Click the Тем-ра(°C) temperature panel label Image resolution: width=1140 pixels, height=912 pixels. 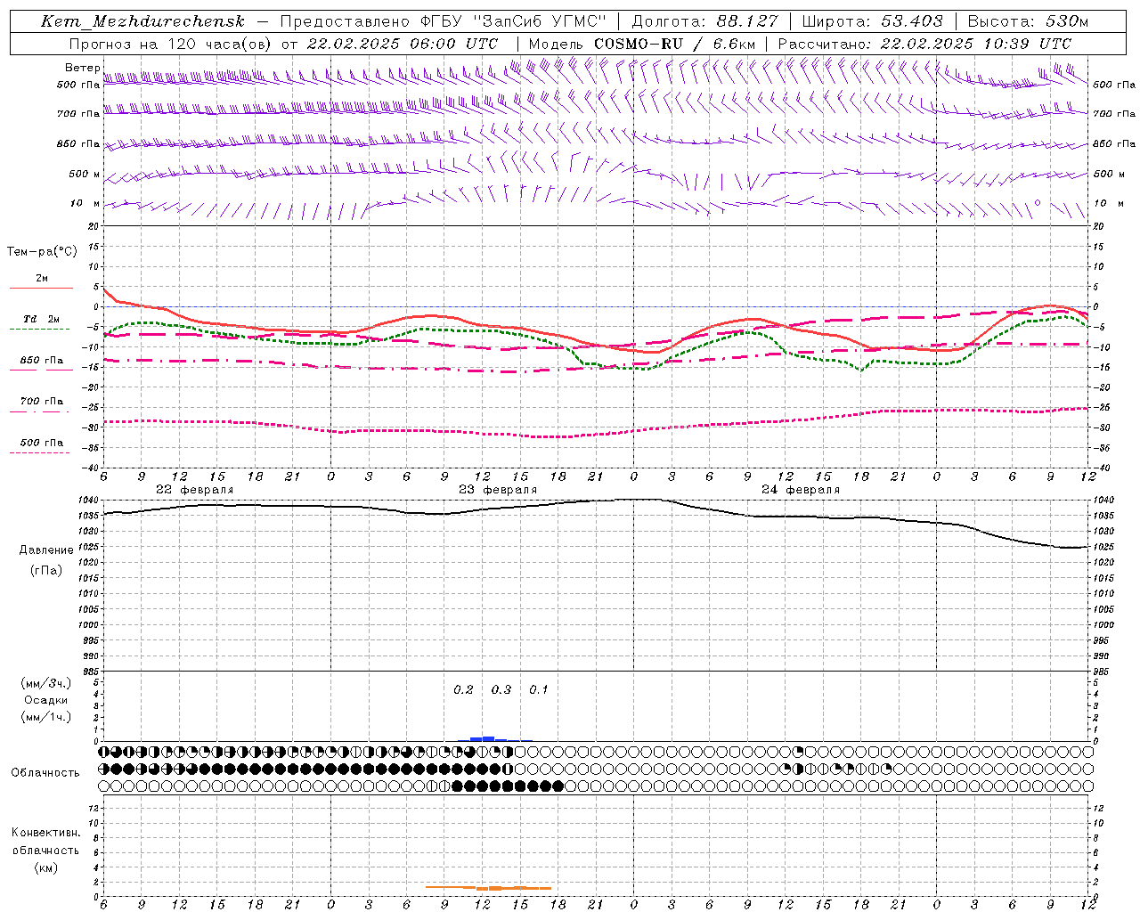(x=42, y=251)
